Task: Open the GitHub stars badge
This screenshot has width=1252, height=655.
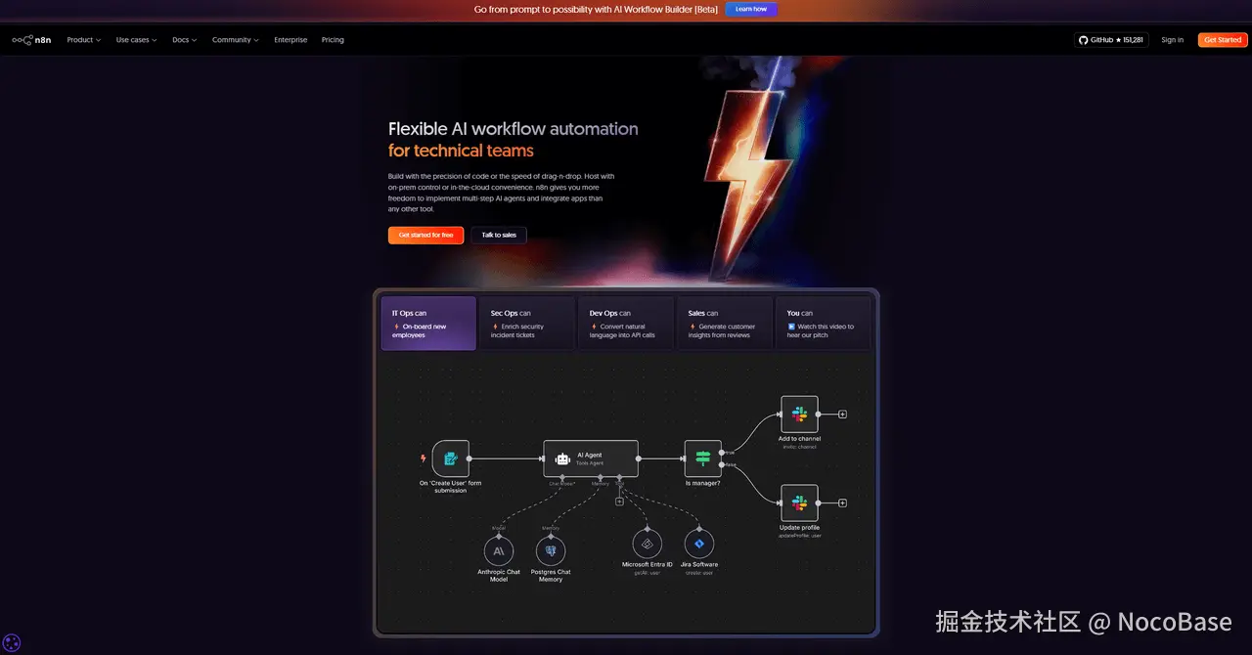Action: pos(1111,40)
